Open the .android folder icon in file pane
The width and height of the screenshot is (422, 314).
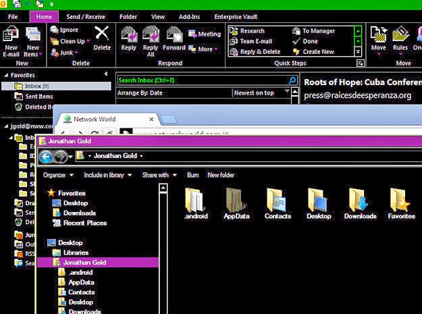tap(196, 199)
